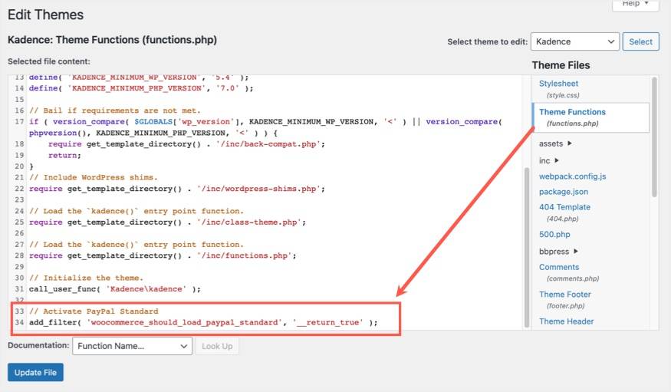Viewport: 671px width, 392px height.
Task: Click the Theme Files list scrollbar
Action: tap(654, 137)
